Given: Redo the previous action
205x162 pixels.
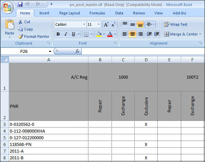Looking at the screenshot, I should (x=38, y=4).
